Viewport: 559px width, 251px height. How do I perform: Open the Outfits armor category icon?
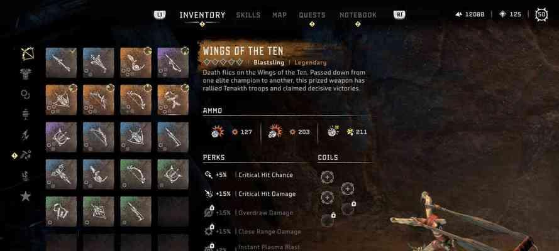[x=26, y=74]
